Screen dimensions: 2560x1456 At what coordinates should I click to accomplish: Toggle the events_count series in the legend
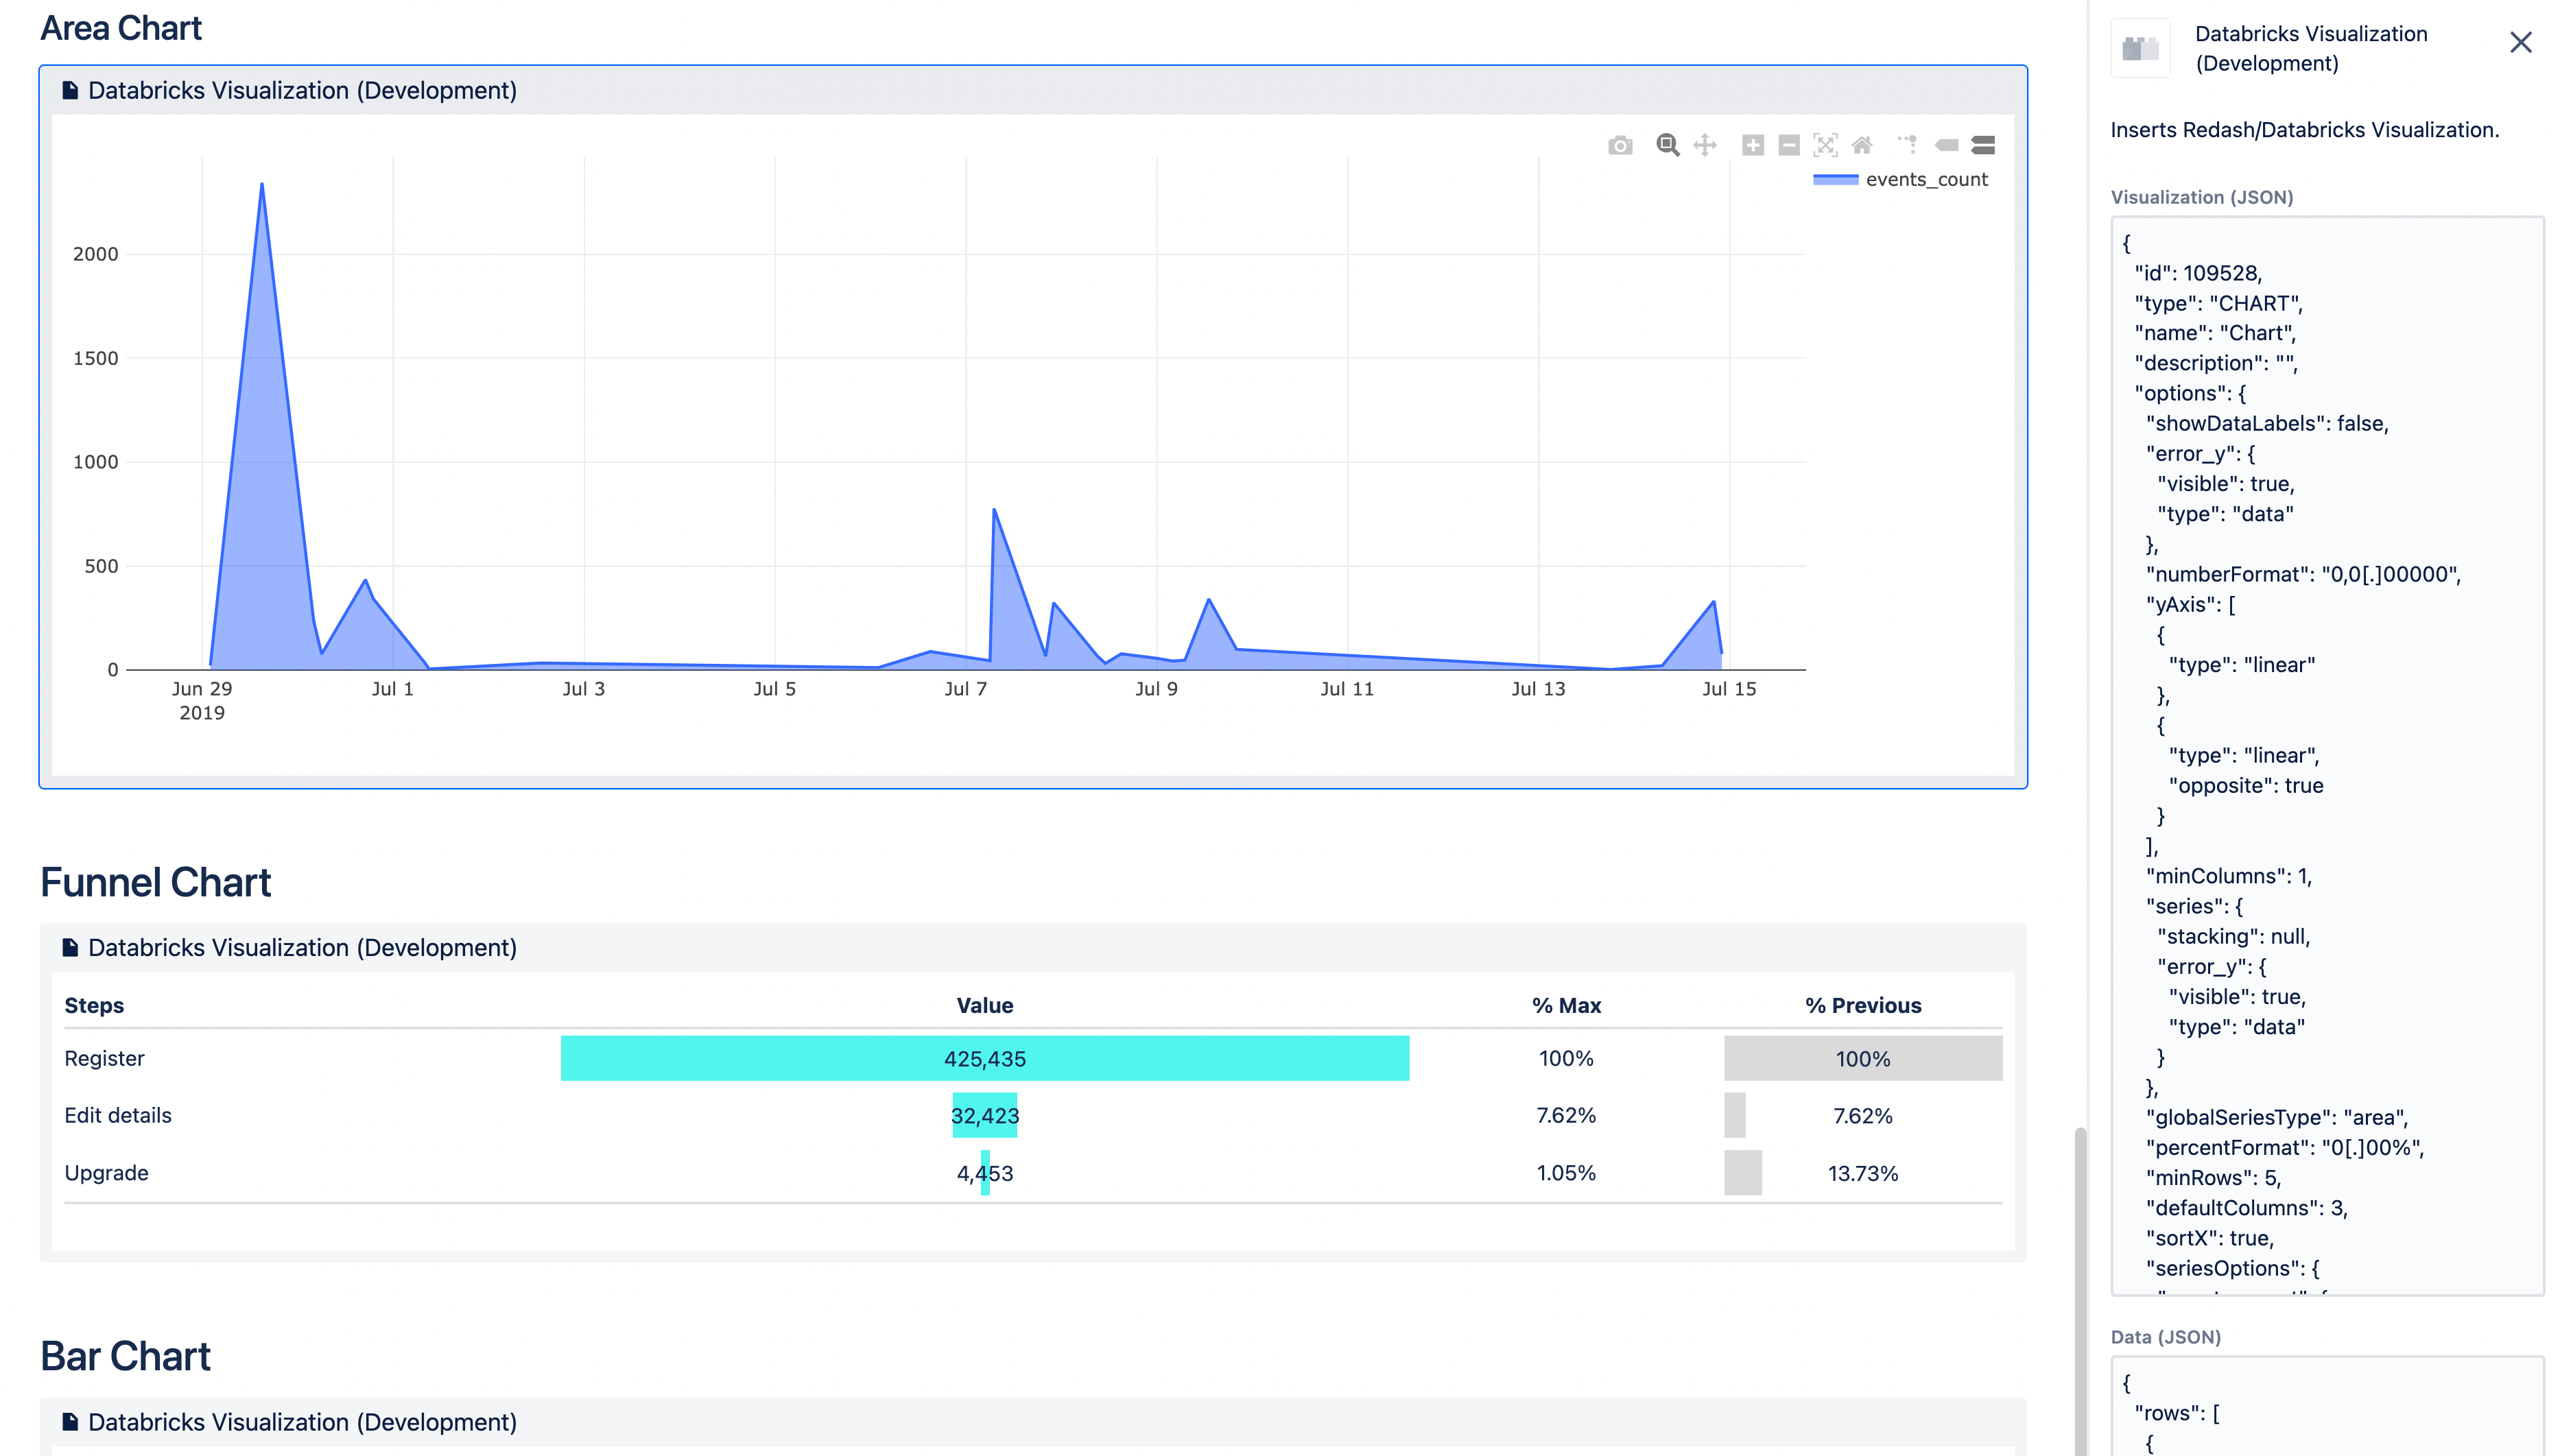[1900, 179]
